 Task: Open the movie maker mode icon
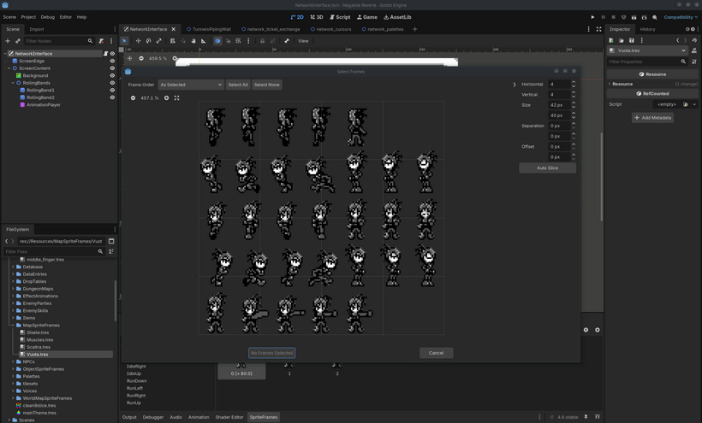click(655, 17)
